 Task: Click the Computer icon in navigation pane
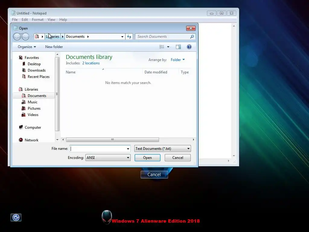click(21, 127)
